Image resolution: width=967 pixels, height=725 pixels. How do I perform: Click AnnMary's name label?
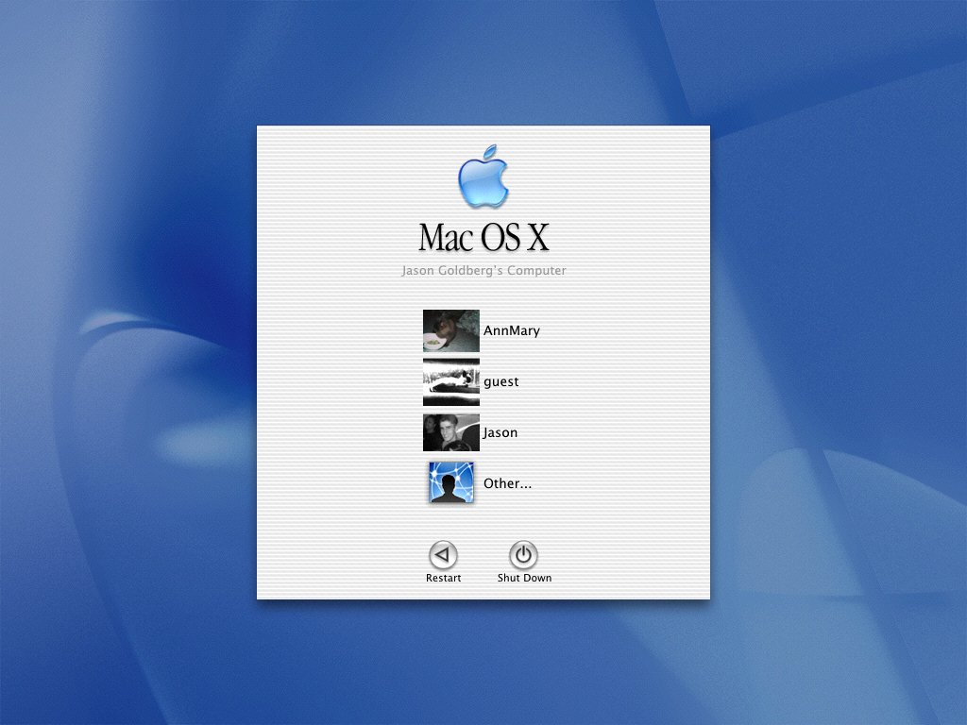tap(511, 330)
